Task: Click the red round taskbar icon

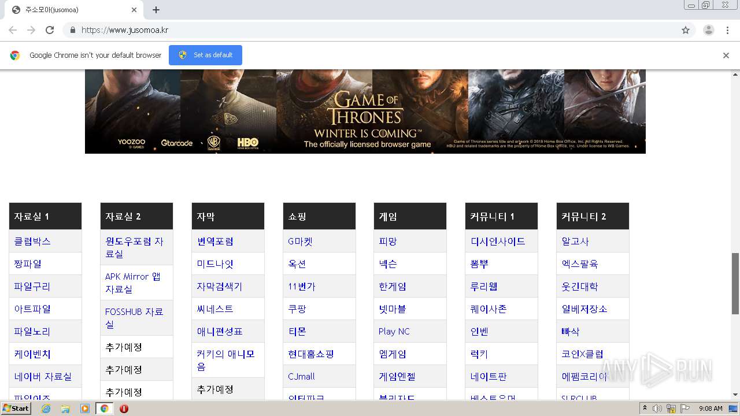Action: pyautogui.click(x=124, y=408)
